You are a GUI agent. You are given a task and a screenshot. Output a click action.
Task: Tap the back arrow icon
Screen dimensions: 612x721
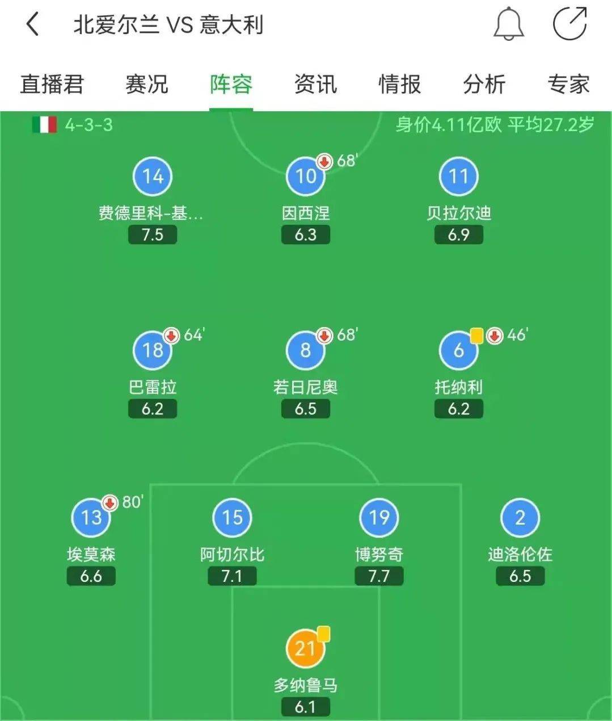tap(33, 24)
